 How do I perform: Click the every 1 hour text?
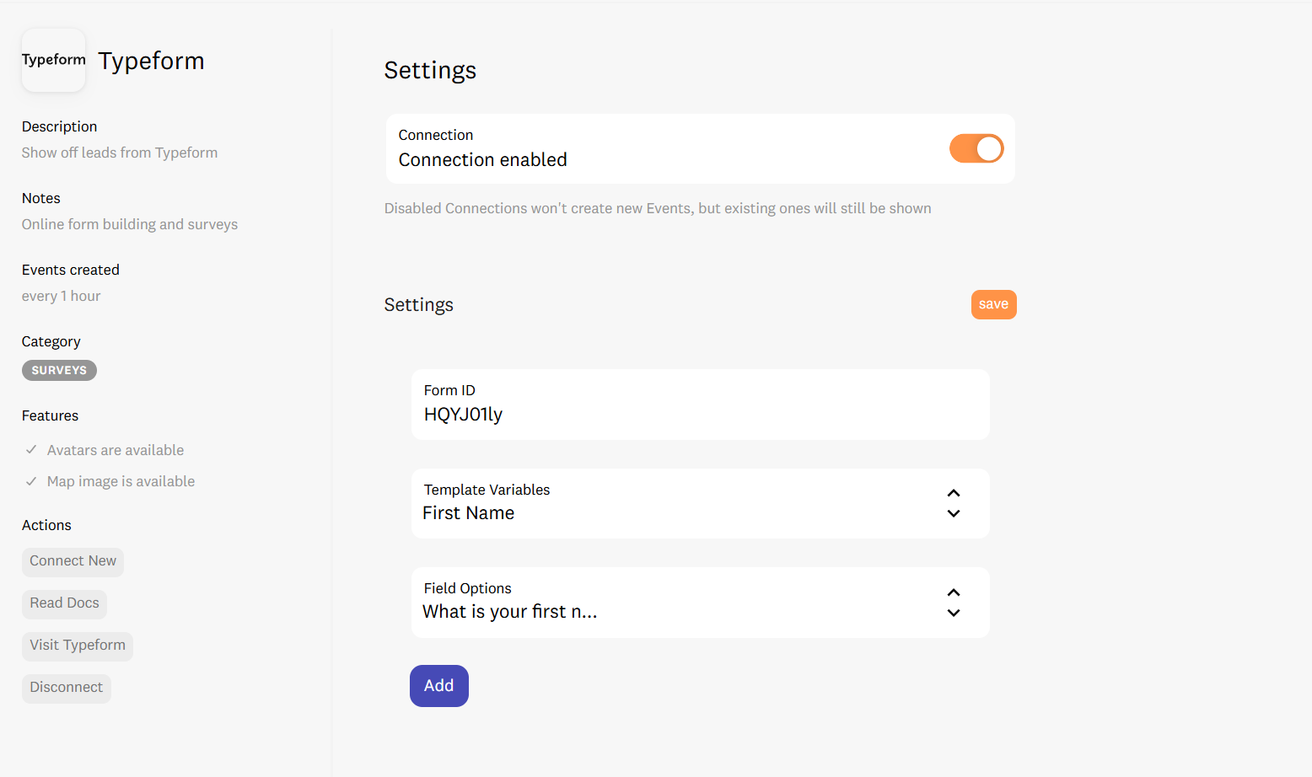(x=62, y=296)
